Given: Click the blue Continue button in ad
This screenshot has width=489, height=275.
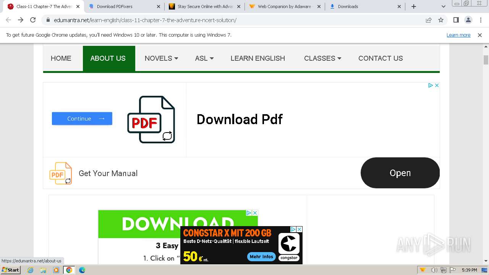Looking at the screenshot, I should (x=82, y=118).
